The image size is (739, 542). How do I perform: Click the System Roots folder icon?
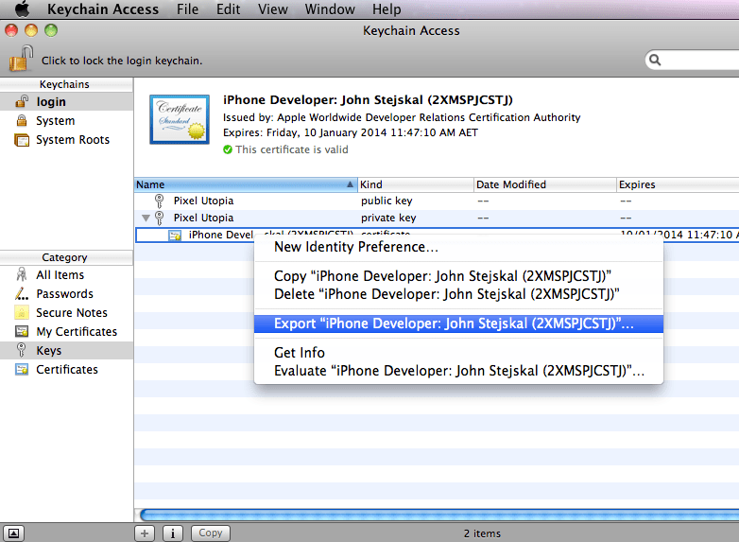tap(22, 140)
